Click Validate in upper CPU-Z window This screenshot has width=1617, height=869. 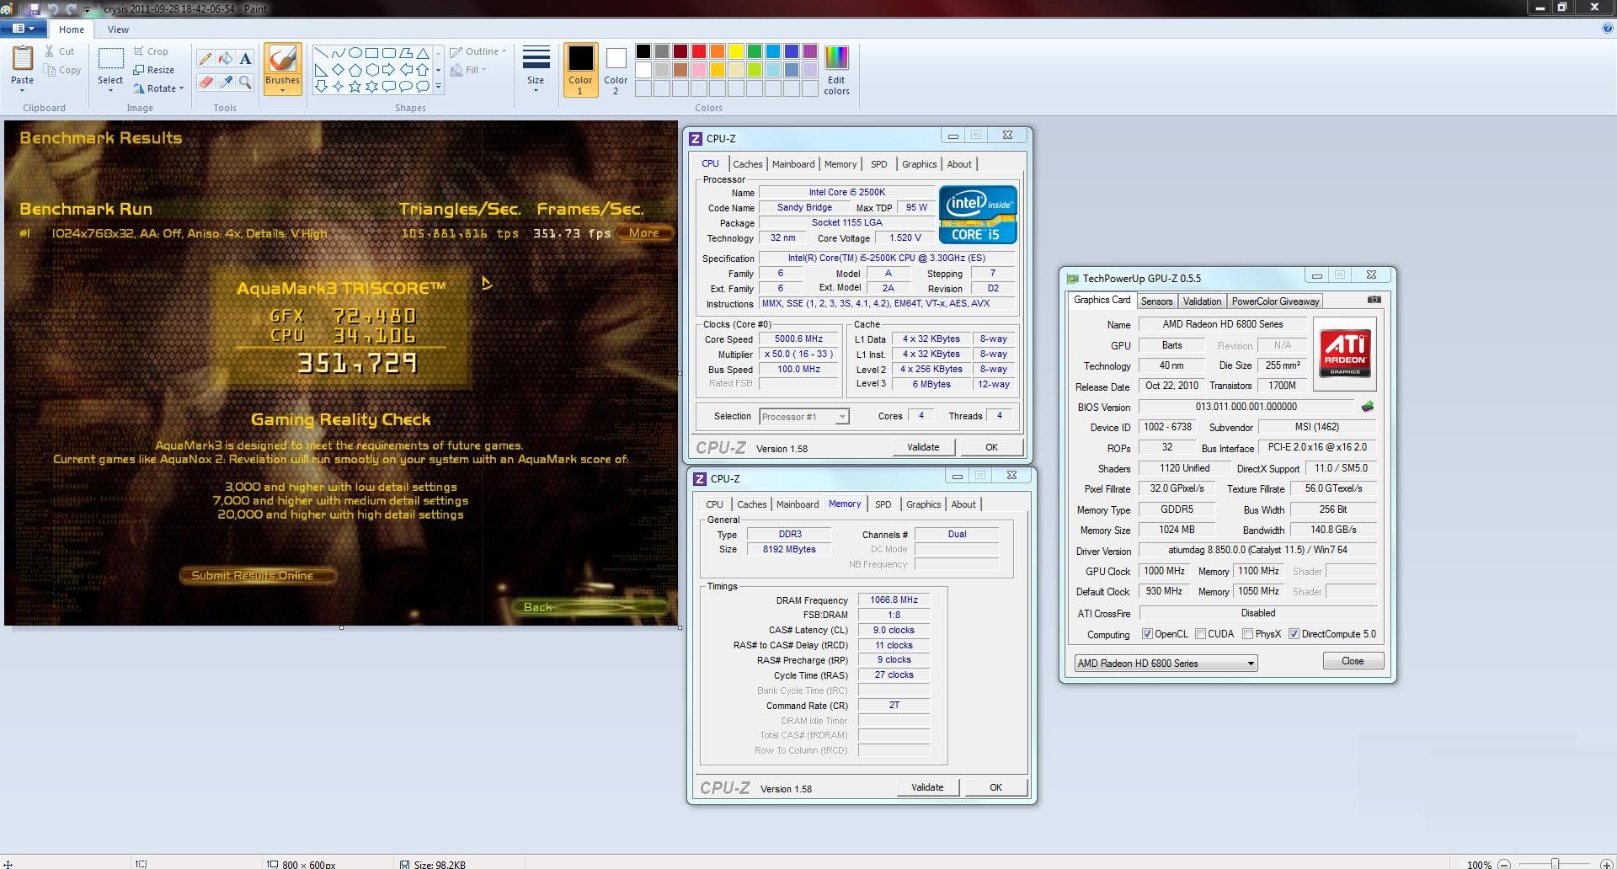[x=923, y=447]
